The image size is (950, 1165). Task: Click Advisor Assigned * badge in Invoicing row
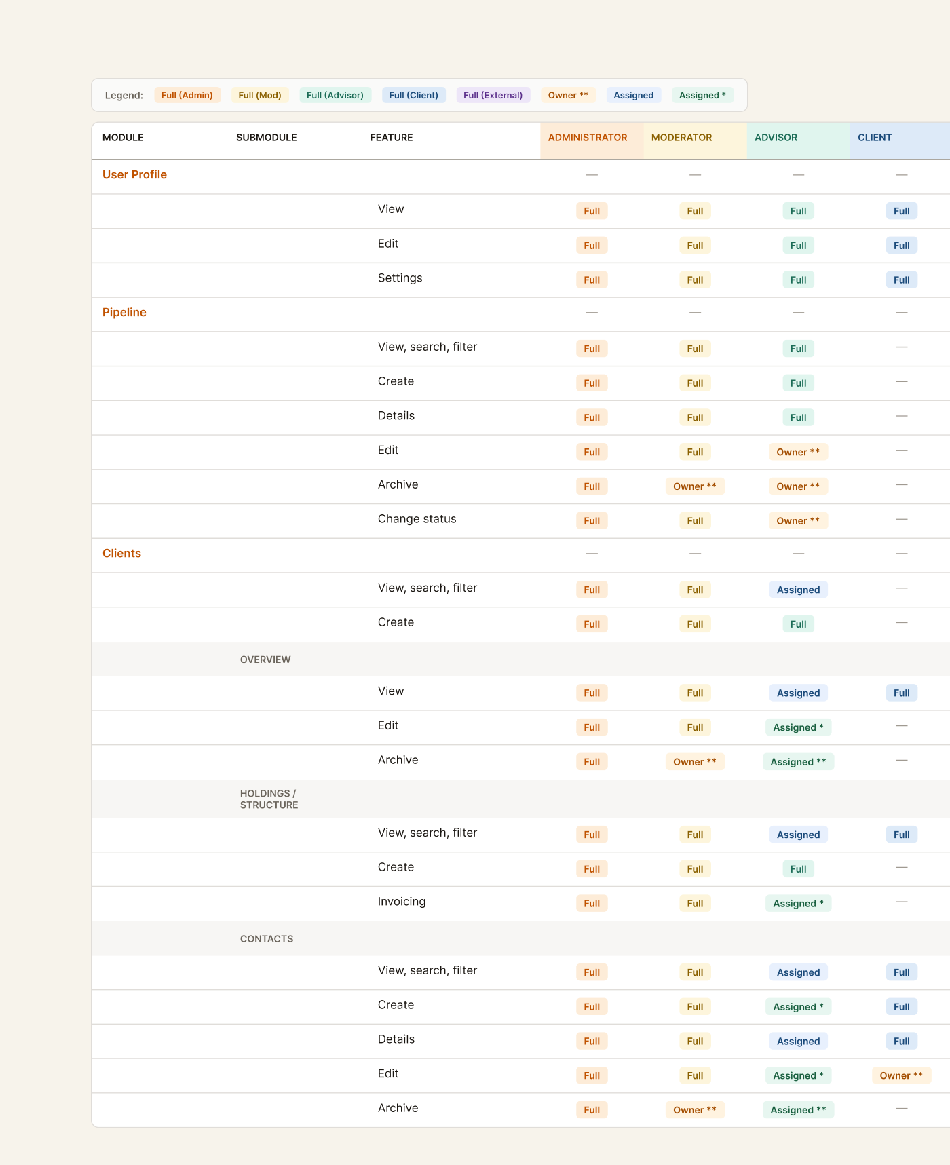tap(798, 903)
